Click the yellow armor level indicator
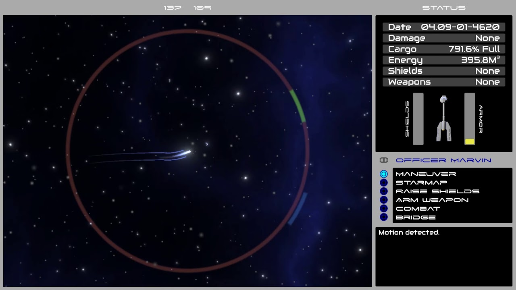 (470, 141)
